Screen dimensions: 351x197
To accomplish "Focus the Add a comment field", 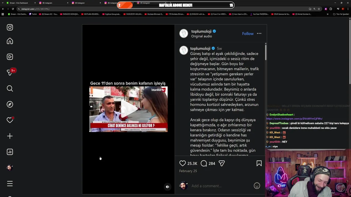I will pyautogui.click(x=221, y=186).
